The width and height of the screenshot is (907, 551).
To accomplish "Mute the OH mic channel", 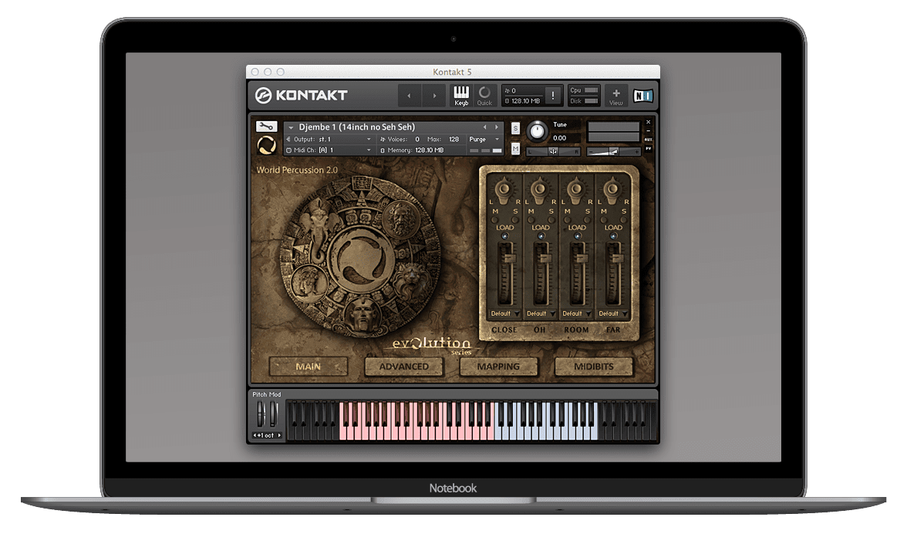I will tap(531, 219).
